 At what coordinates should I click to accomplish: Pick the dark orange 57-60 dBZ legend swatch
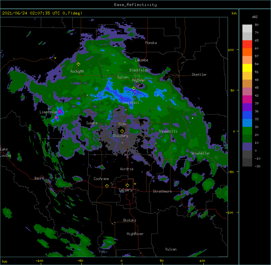click(x=247, y=52)
